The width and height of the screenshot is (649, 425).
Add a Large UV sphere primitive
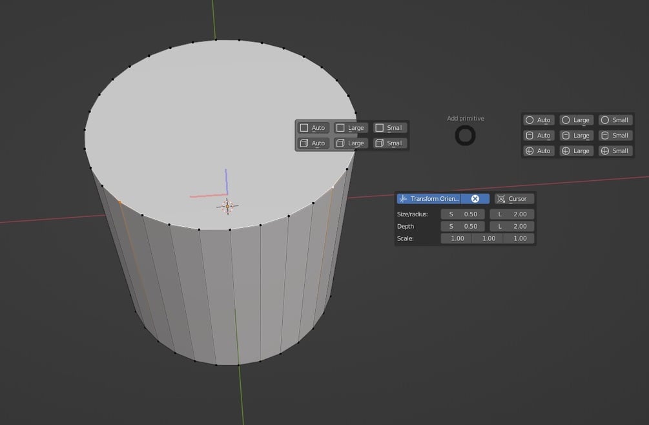pos(576,150)
